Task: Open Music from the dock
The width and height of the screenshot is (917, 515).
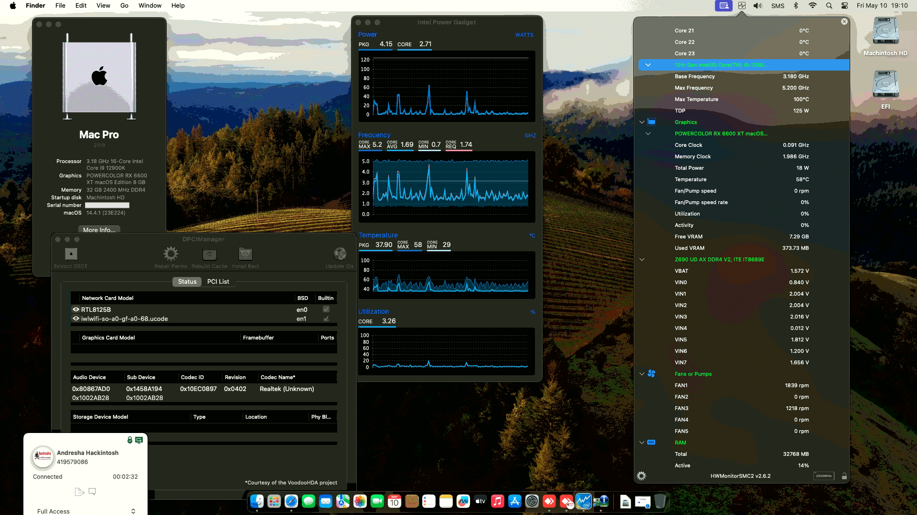Action: pyautogui.click(x=498, y=501)
